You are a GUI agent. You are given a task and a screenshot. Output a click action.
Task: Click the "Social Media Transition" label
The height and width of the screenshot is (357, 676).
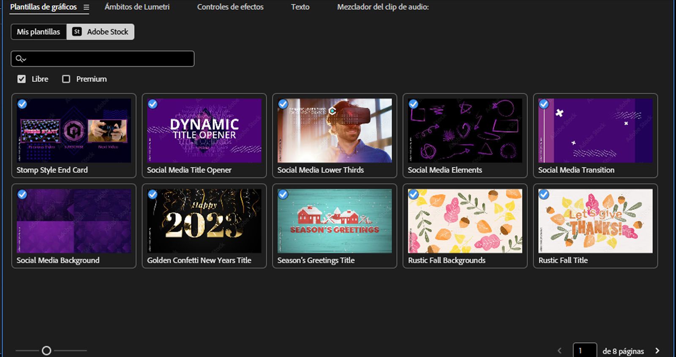click(576, 170)
